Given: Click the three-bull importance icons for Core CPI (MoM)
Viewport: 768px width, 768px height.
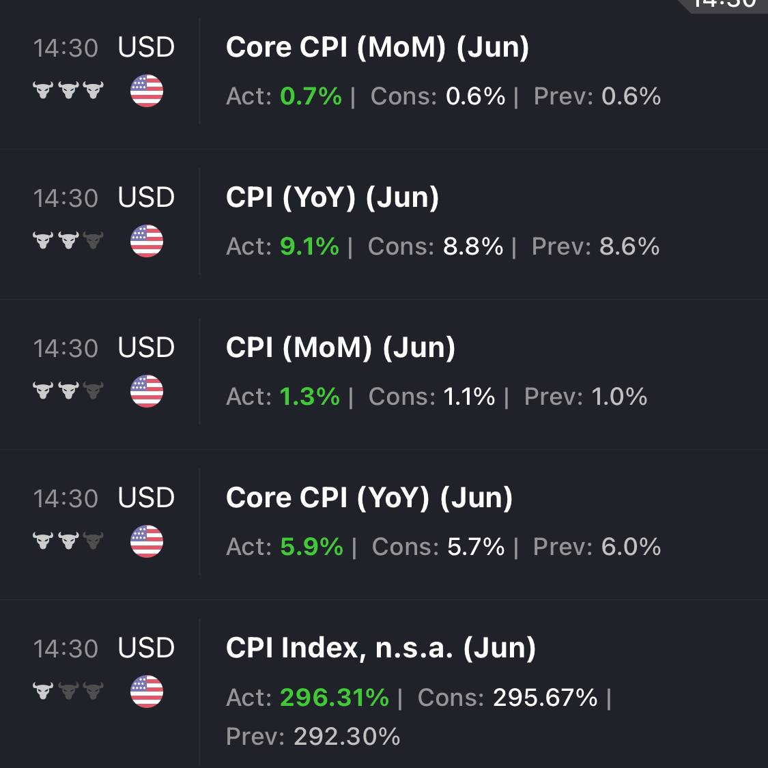Looking at the screenshot, I should (x=68, y=90).
